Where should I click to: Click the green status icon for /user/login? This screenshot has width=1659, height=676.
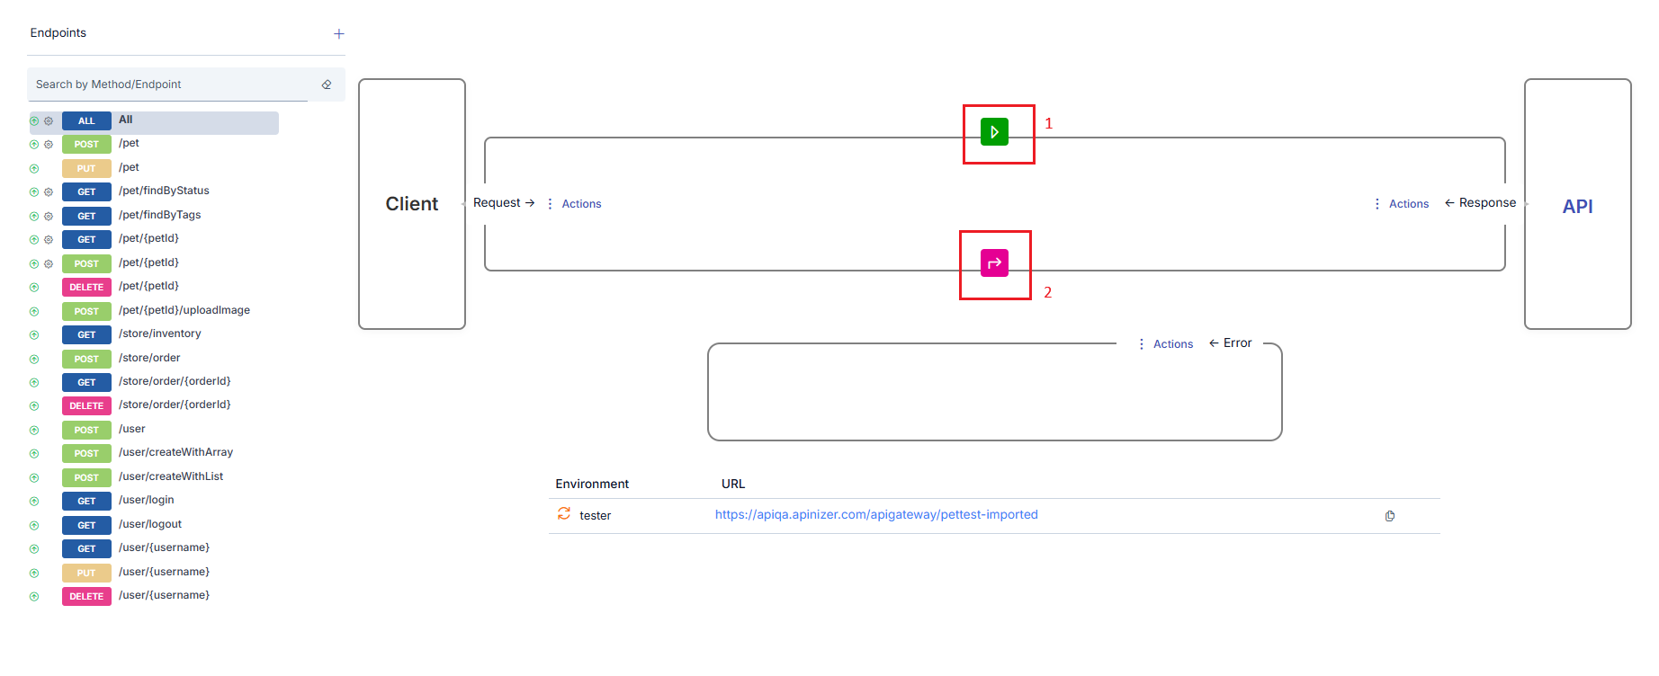click(34, 502)
